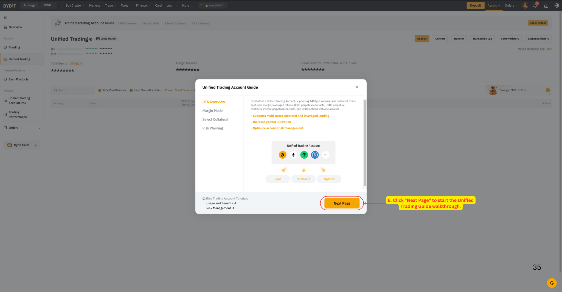The height and width of the screenshot is (292, 562).
Task: Click the user profile avatar icon
Action: (x=525, y=5)
